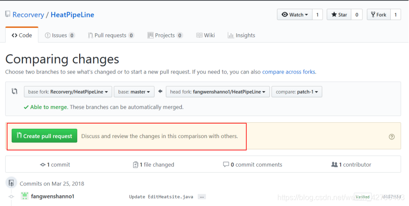Open the Insights tab
Image resolution: width=409 pixels, height=206 pixels.
[x=241, y=35]
